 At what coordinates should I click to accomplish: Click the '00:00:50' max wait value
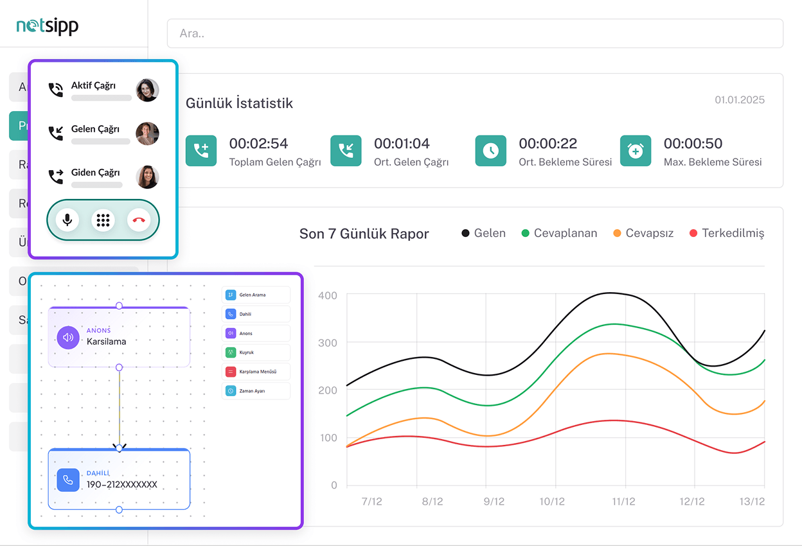point(693,143)
